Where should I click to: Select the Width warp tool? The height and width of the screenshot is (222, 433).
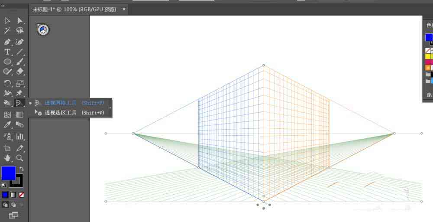pyautogui.click(x=7, y=93)
